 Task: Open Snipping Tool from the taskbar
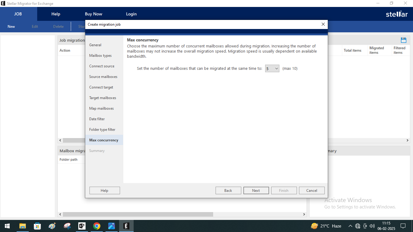(x=67, y=226)
